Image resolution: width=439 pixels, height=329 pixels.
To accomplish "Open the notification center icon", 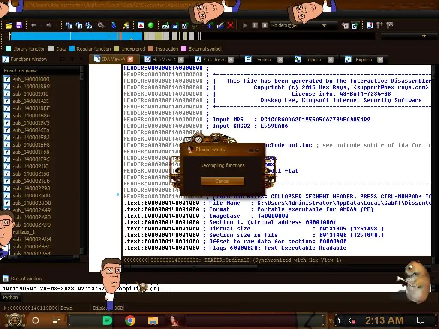I will point(421,320).
